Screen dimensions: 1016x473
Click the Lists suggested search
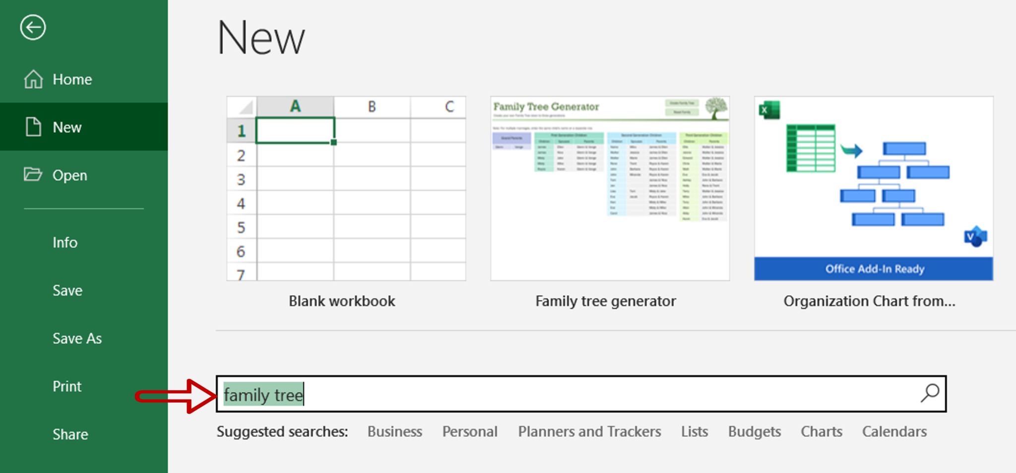coord(694,431)
